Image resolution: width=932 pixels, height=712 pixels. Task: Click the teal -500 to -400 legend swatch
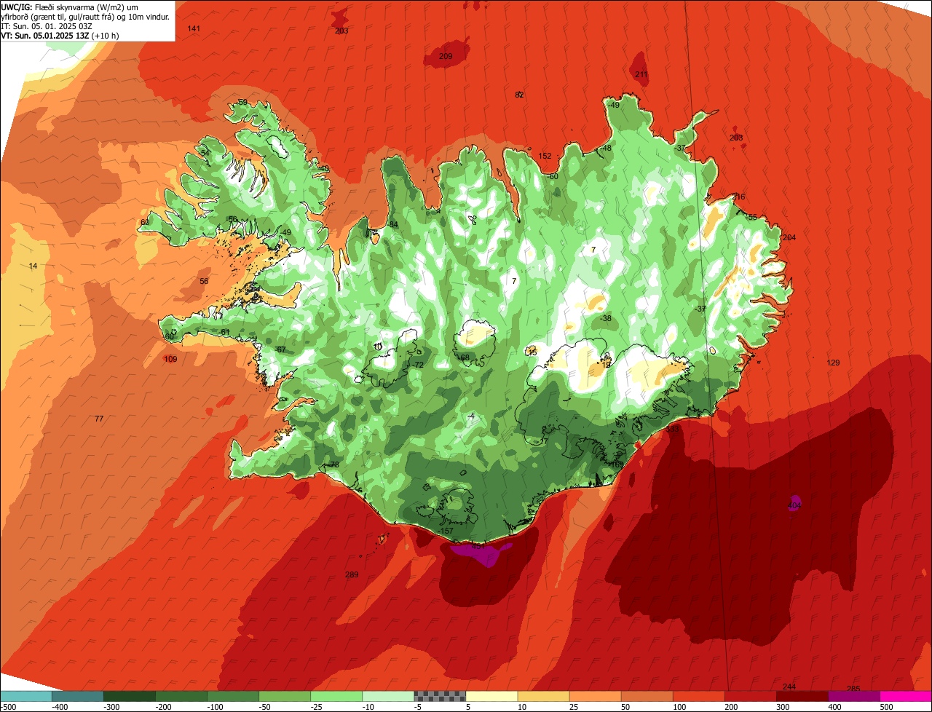pos(26,696)
